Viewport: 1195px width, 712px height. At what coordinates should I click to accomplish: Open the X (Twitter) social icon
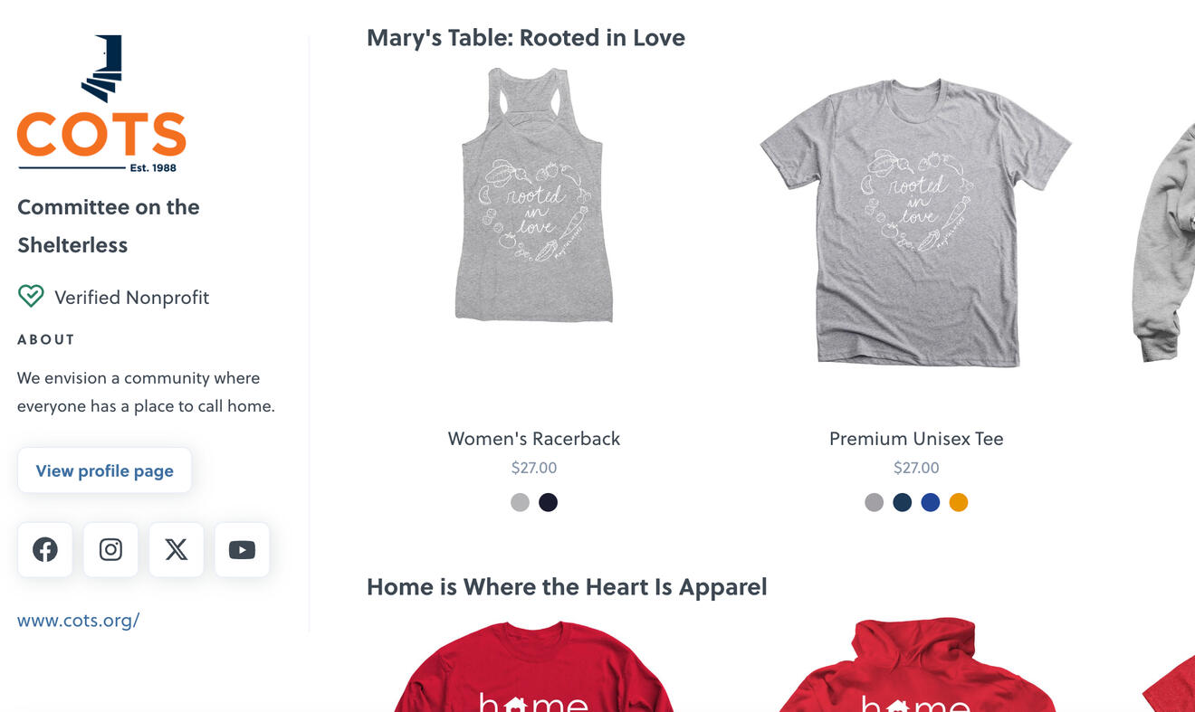pos(177,549)
